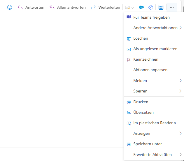Click the Weiterleiten forward arrow icon
The image size is (184, 161).
coord(93,7)
